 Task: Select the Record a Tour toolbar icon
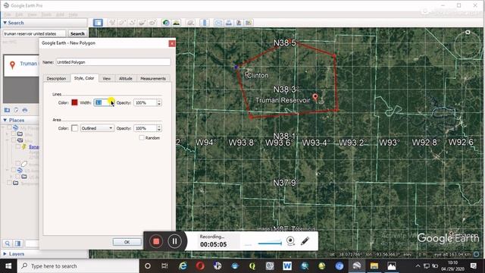(152, 23)
